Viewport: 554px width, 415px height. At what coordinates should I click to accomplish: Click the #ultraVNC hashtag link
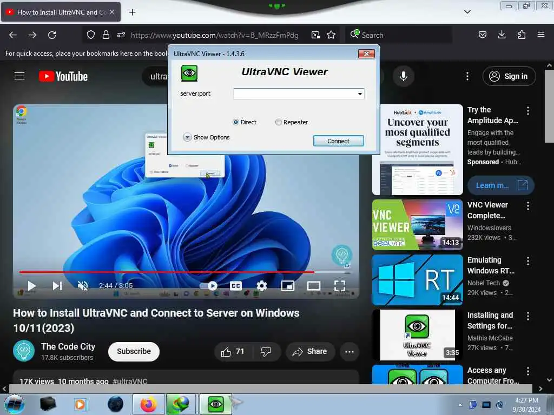click(x=130, y=381)
